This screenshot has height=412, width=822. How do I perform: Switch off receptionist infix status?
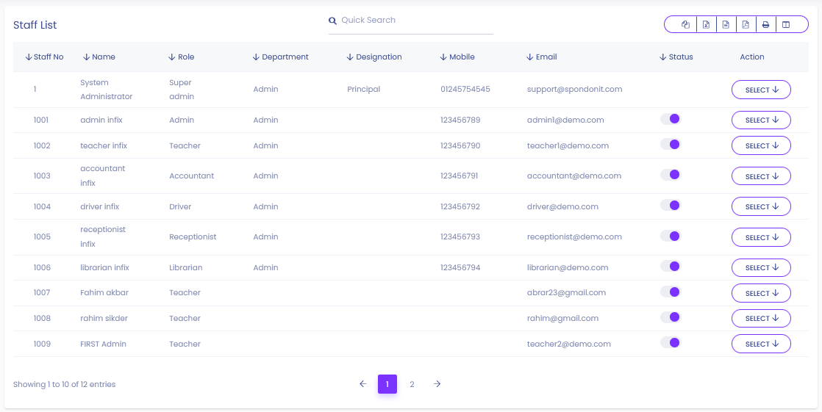coord(671,236)
